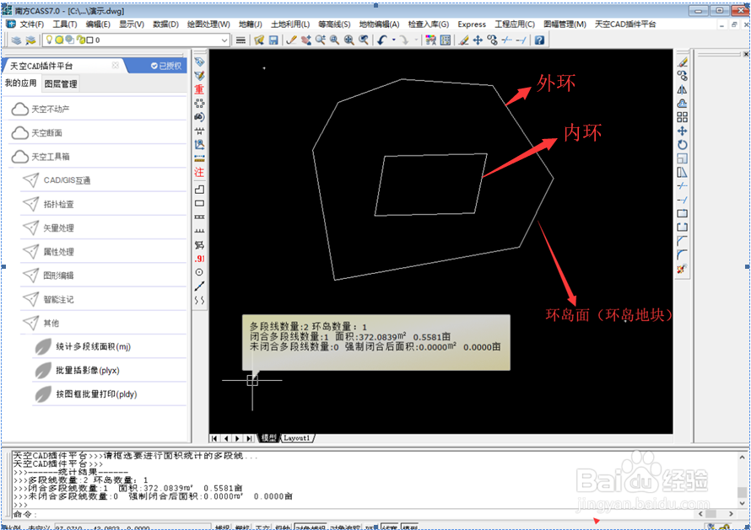Screen dimensions: 751x530
Task: Expand the CAD/GIS互通 group
Action: pos(103,180)
